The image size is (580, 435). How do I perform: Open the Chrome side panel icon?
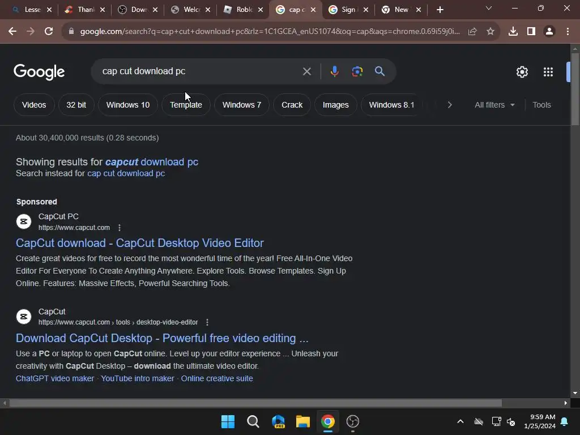coord(531,32)
